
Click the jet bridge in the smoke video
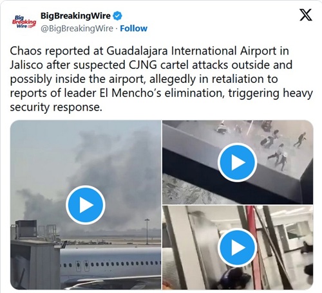click(35, 265)
